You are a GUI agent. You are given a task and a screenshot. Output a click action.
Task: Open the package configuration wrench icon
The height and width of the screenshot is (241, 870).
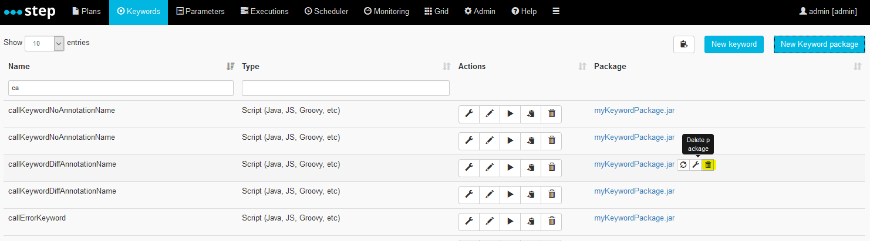696,165
